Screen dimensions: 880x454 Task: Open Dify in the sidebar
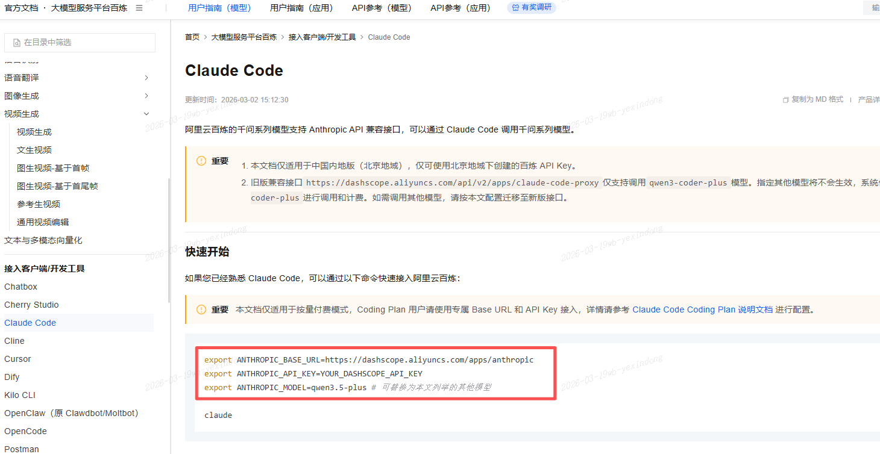(12, 377)
